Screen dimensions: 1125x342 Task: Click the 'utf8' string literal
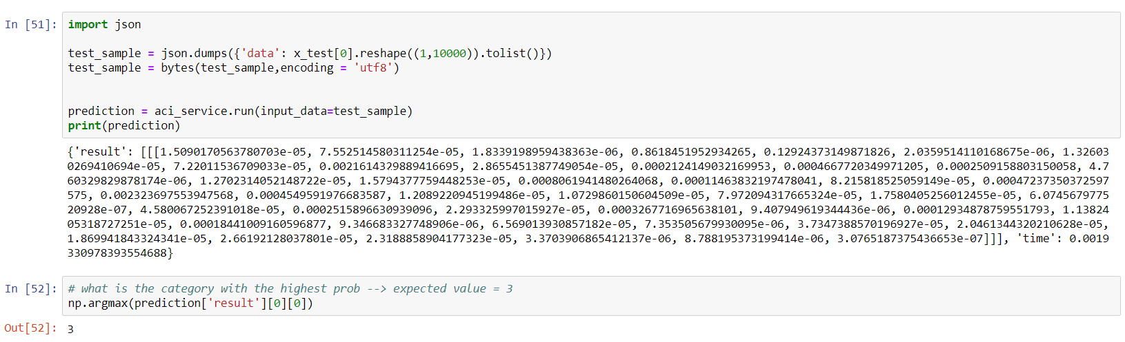click(373, 68)
